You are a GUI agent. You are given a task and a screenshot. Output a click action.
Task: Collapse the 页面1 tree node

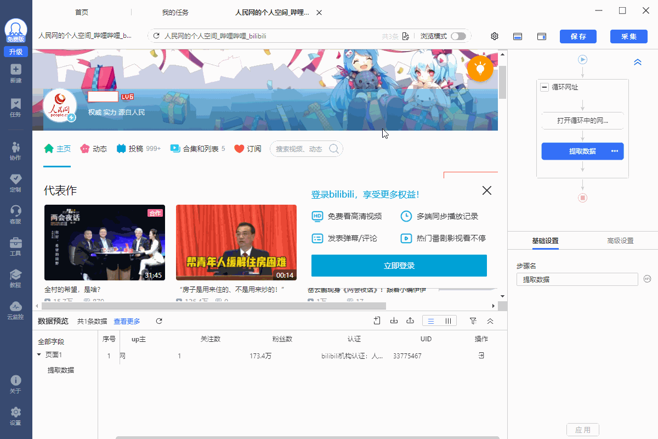point(39,354)
